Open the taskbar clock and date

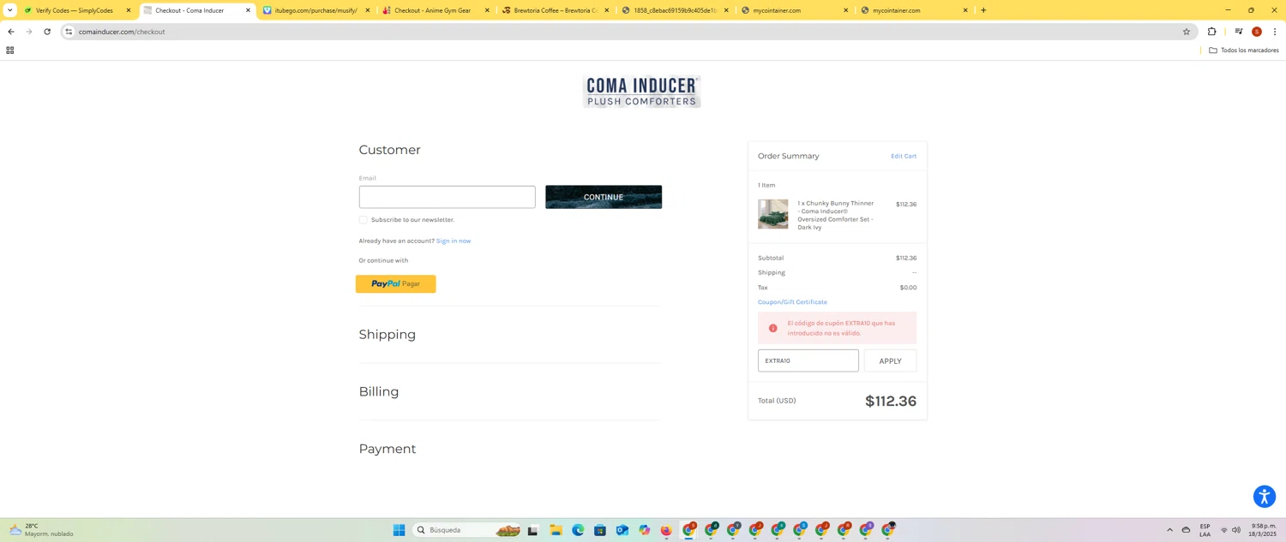tap(1263, 530)
